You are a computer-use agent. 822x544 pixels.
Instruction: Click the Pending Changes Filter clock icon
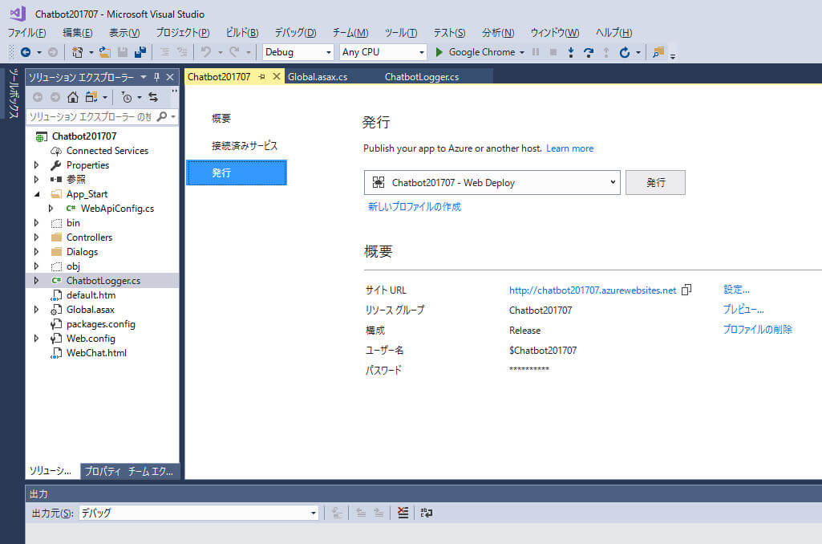pos(127,97)
